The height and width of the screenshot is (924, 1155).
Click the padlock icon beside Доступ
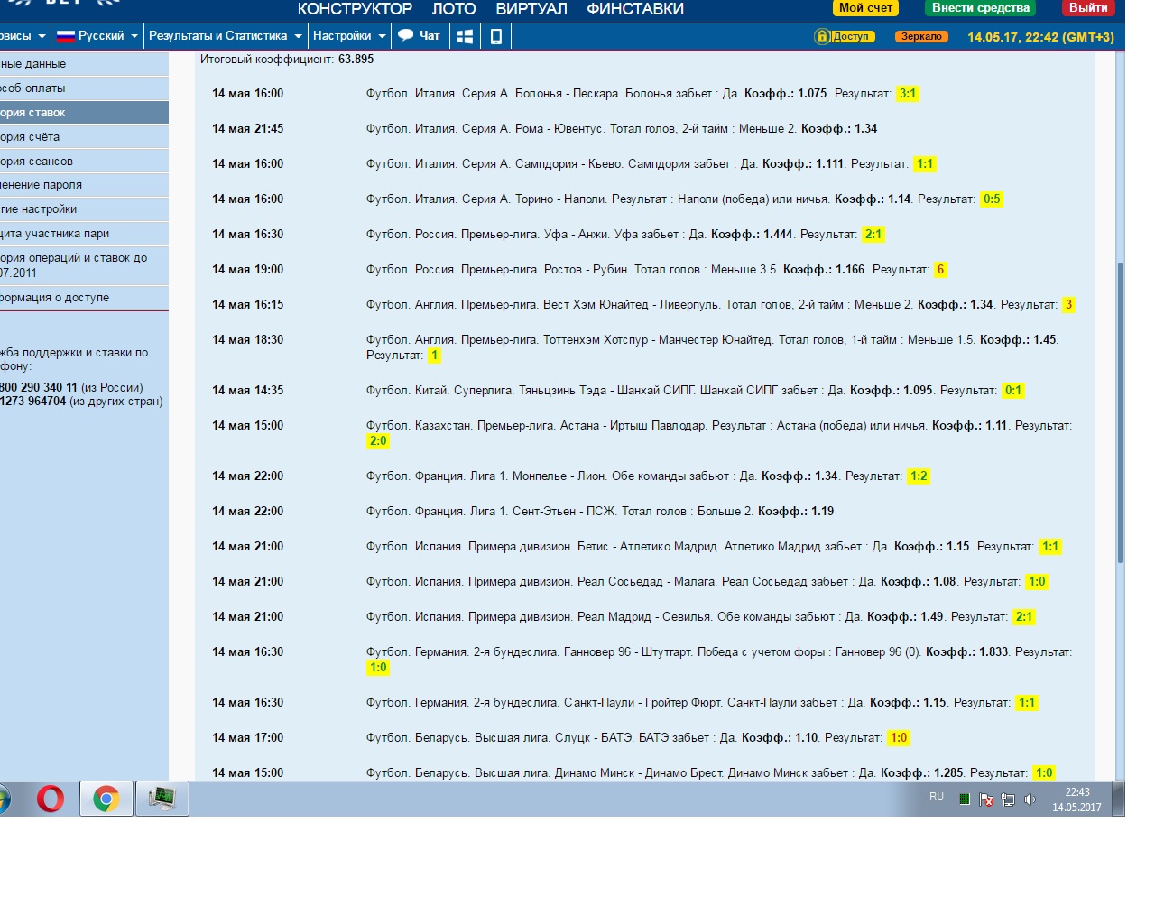tap(821, 36)
